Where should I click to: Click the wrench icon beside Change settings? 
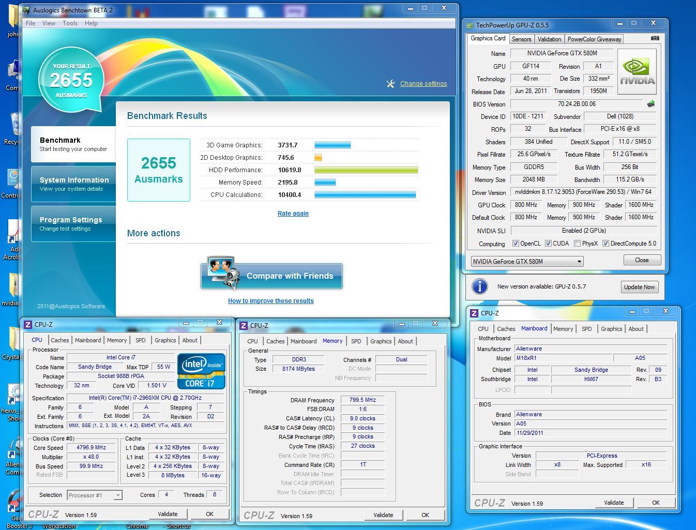(x=390, y=84)
